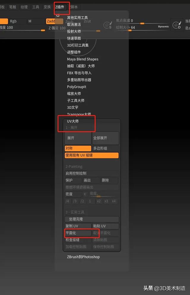Expand the UV大师 submenu header
The image size is (190, 295).
73,121
